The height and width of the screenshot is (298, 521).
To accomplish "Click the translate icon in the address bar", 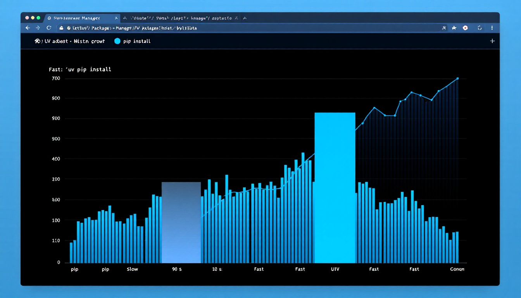I will [x=444, y=28].
